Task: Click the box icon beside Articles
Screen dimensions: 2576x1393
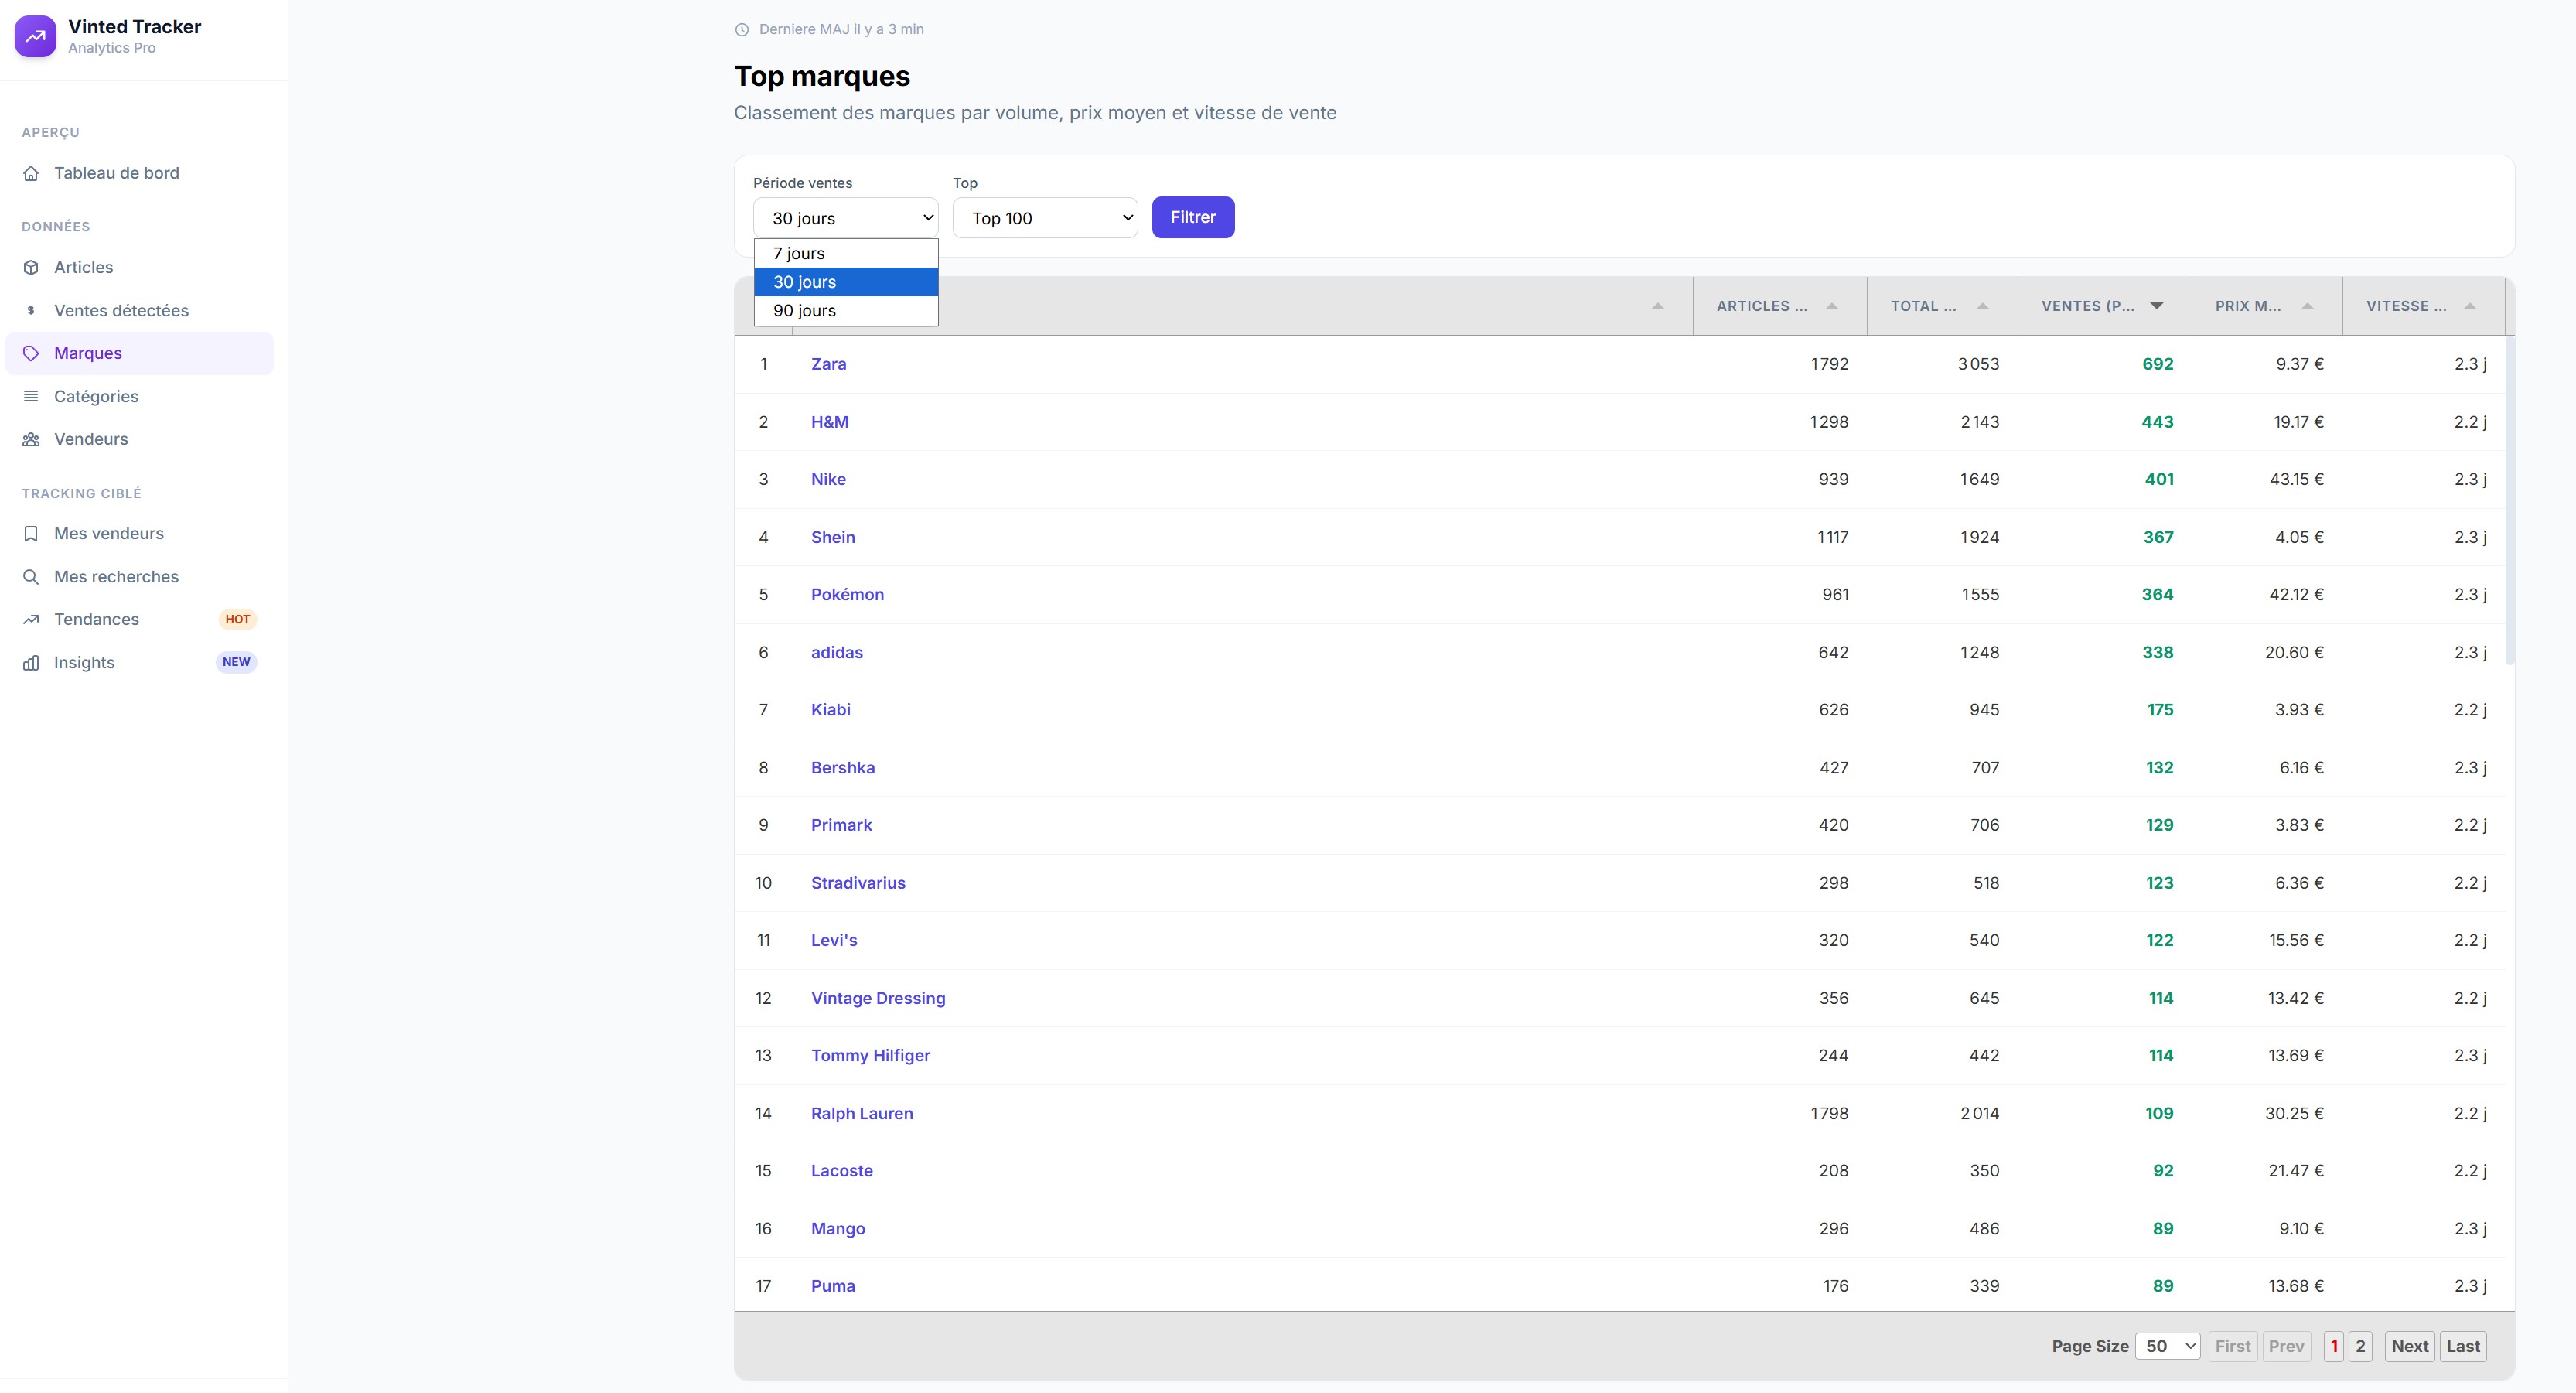Action: (x=31, y=268)
